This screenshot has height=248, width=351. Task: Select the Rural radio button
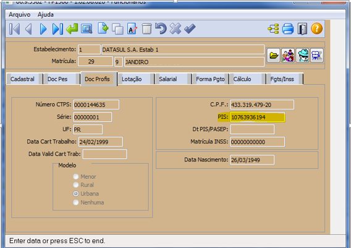(76, 185)
